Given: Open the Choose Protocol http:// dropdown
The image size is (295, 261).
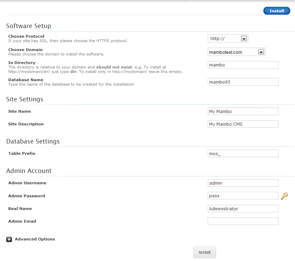Looking at the screenshot, I should (228, 39).
